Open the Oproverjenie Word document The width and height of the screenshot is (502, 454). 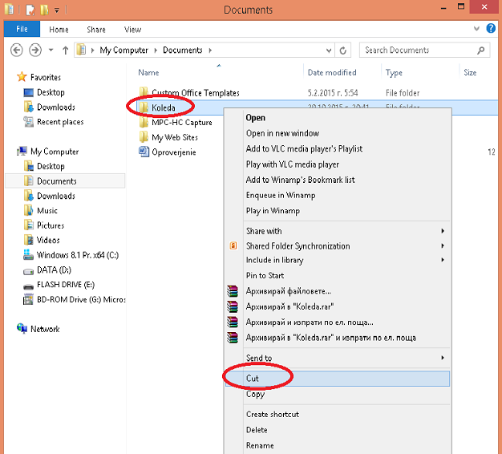[x=173, y=152]
